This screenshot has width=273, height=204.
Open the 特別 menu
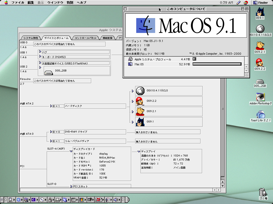click(70, 3)
